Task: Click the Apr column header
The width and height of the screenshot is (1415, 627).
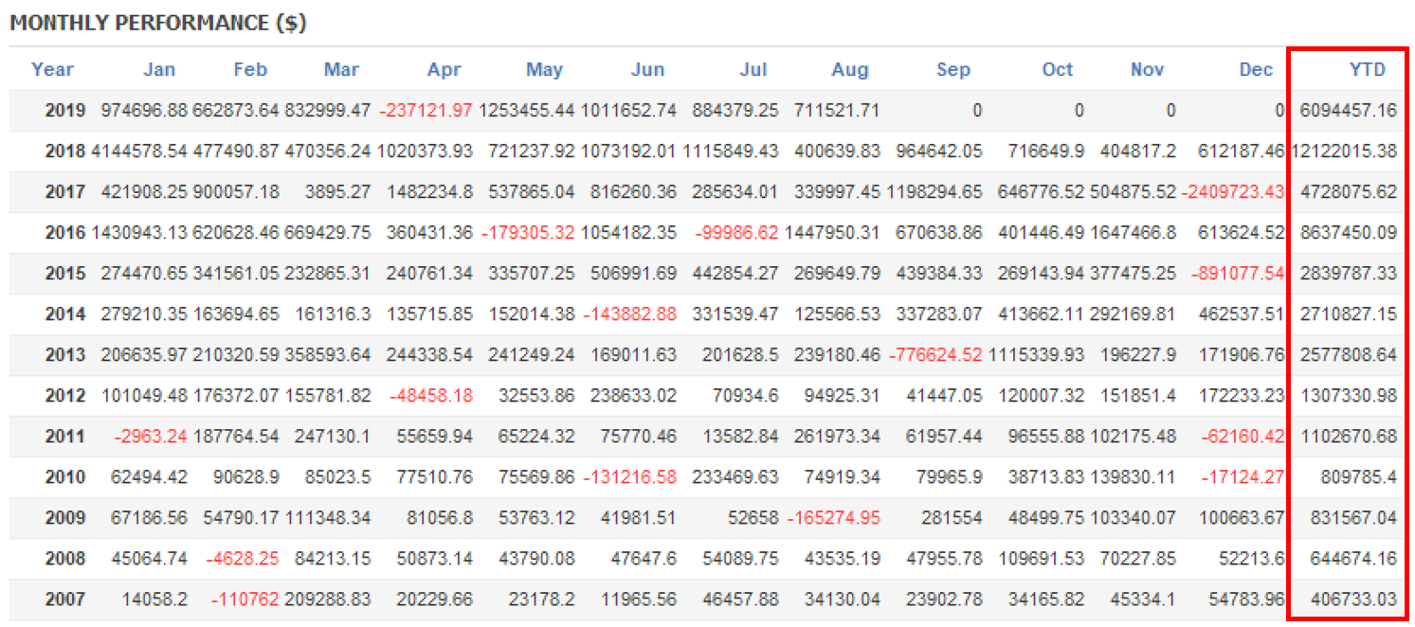Action: [x=444, y=69]
